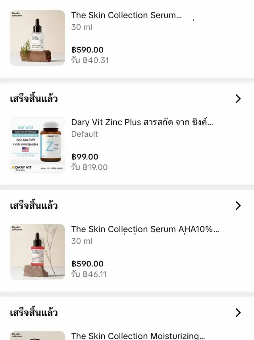This screenshot has width=254, height=340.
Task: Tap the Dary Vit Zinc bottle image
Action: coord(37,145)
